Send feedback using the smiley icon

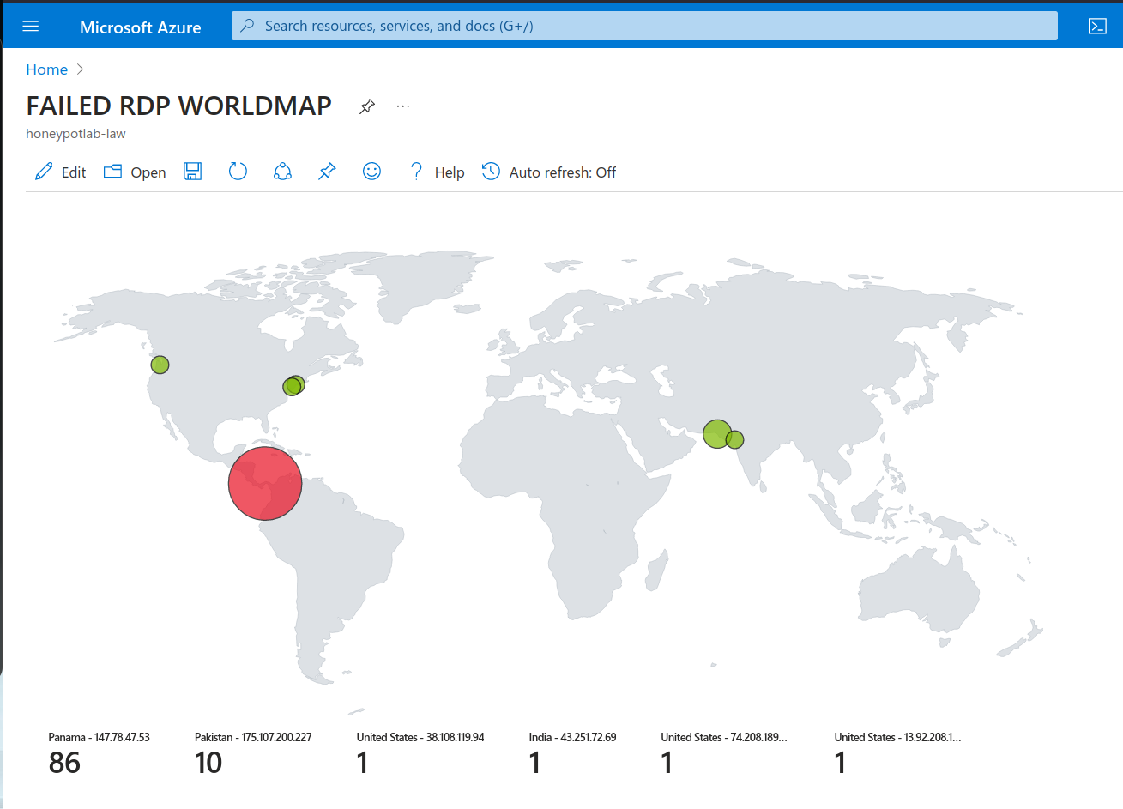click(371, 172)
